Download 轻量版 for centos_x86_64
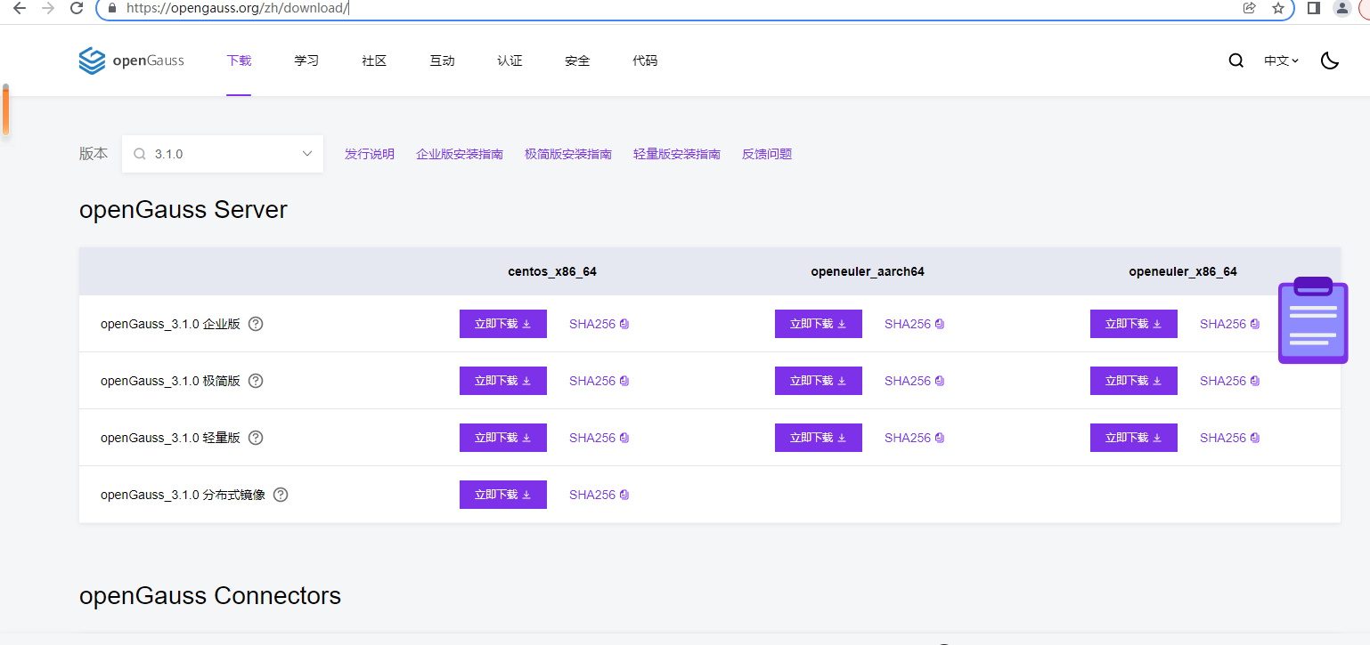 click(503, 438)
